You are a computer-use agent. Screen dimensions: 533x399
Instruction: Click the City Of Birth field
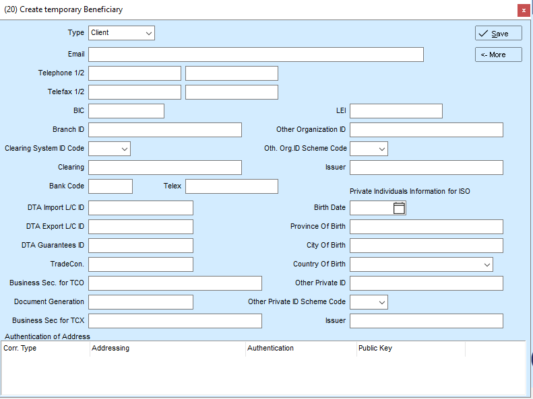pyautogui.click(x=427, y=246)
